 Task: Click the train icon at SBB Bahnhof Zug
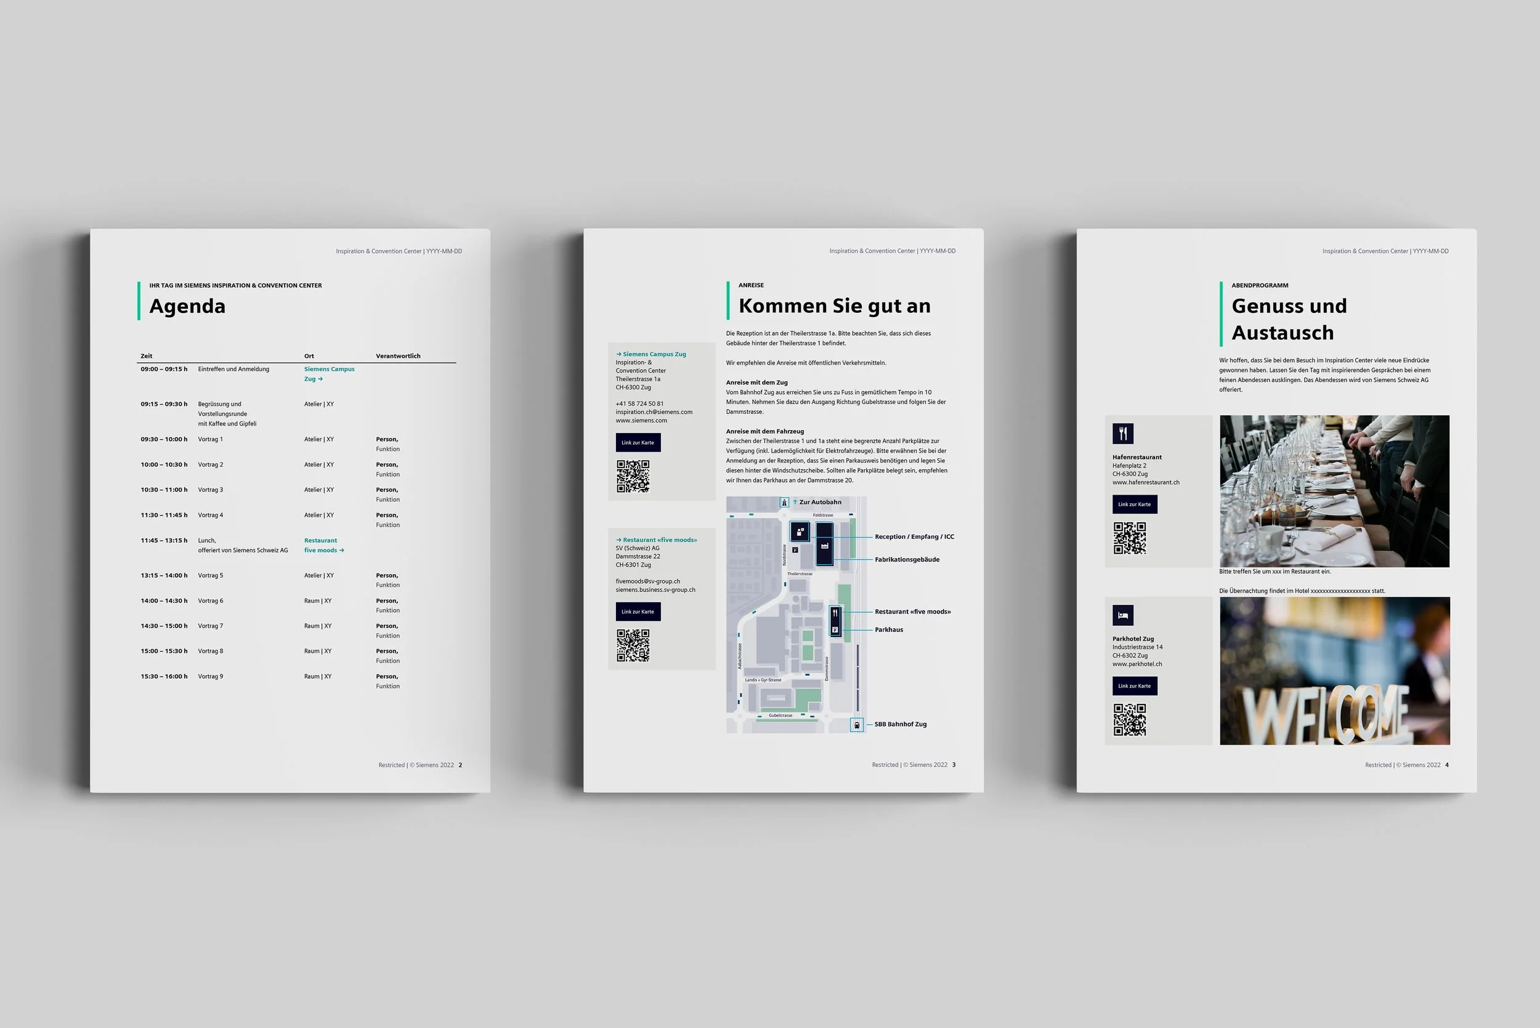point(856,724)
